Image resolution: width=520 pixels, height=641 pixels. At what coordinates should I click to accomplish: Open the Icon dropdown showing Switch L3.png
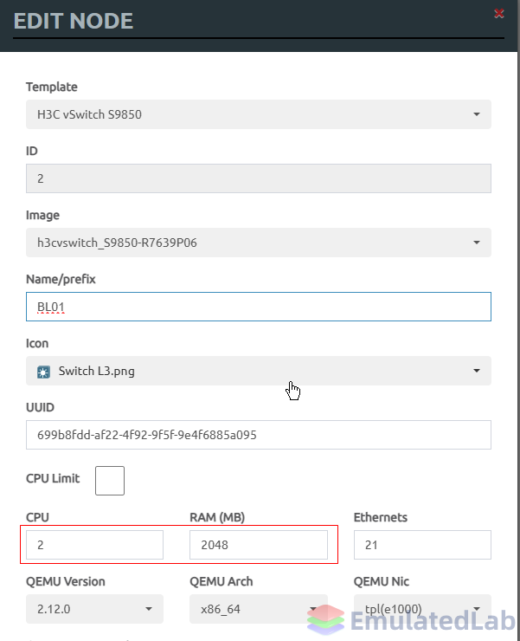259,371
